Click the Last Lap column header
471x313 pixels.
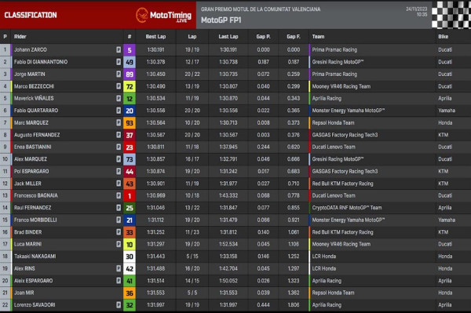coord(228,37)
